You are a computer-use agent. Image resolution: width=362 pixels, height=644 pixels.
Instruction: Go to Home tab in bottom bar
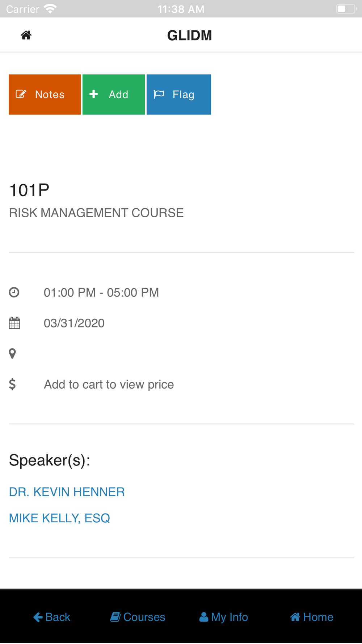[312, 617]
